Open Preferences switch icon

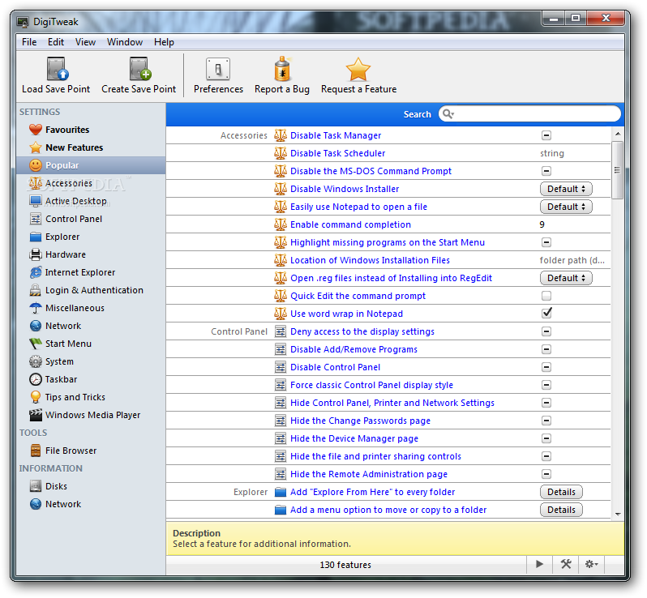(218, 69)
